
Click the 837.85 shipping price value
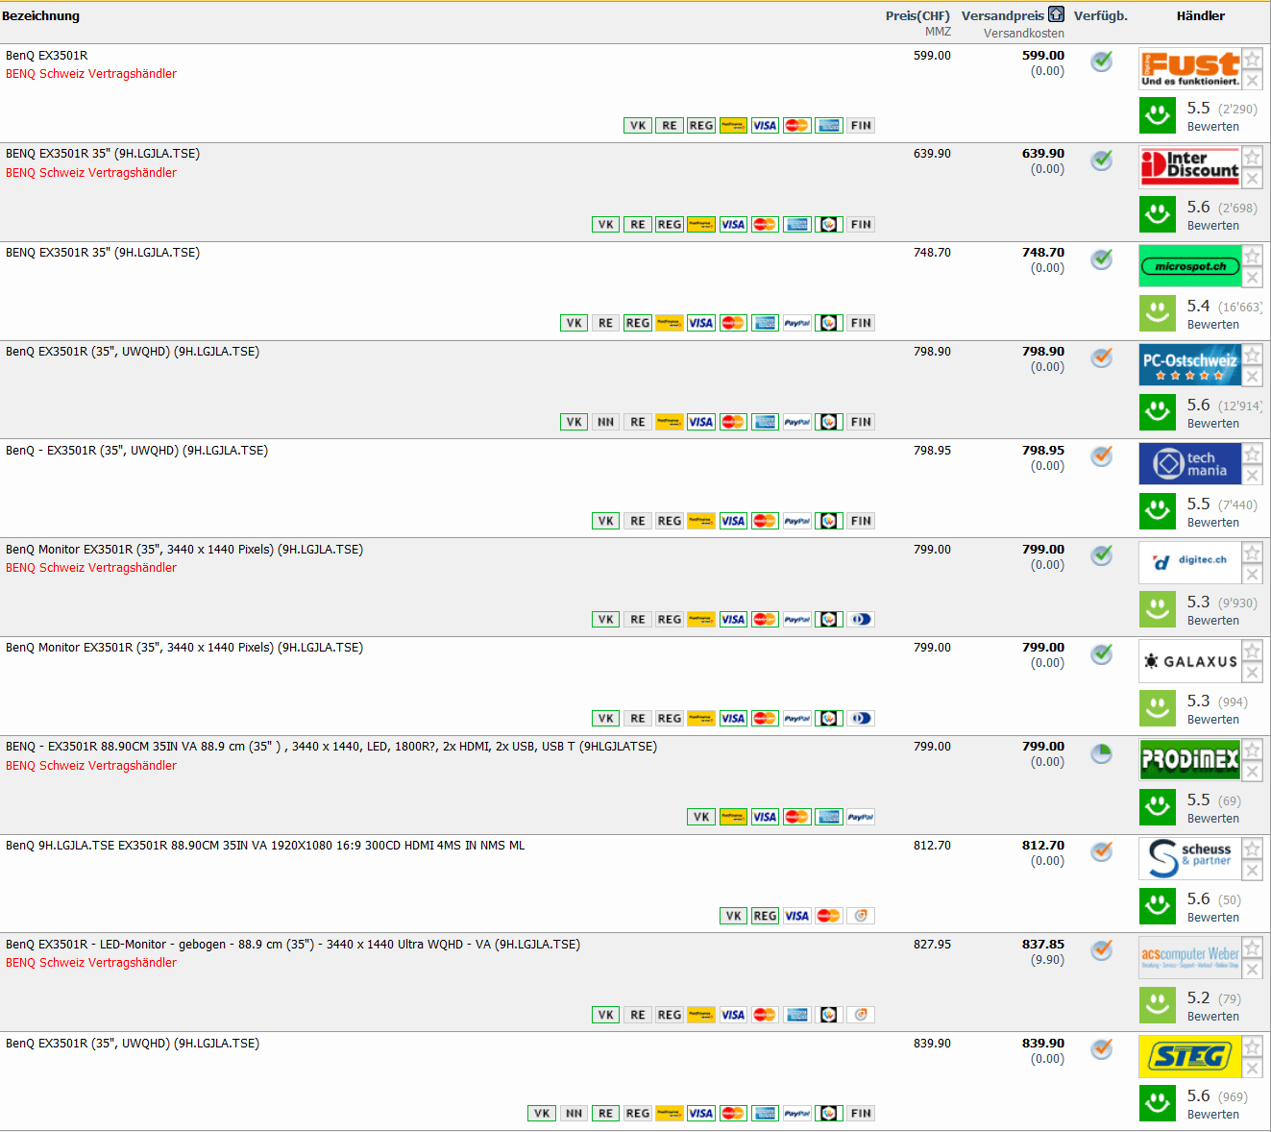tap(1043, 945)
